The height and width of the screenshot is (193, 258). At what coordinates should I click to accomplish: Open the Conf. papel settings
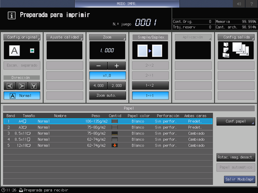coord(236,121)
